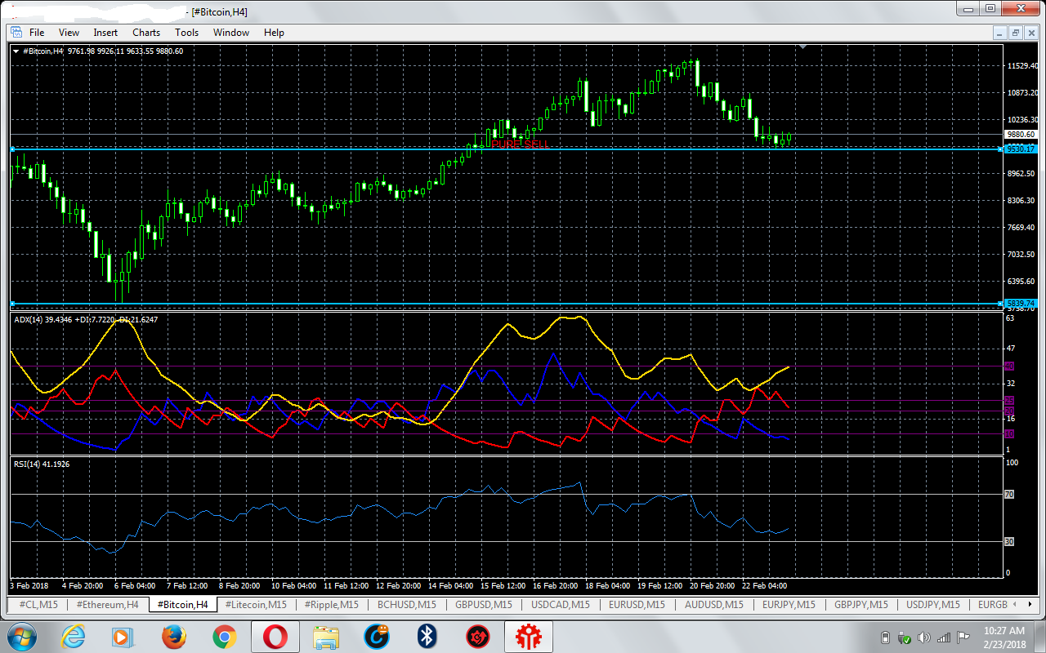
Task: Open the Opera browser taskbar icon
Action: coord(275,636)
